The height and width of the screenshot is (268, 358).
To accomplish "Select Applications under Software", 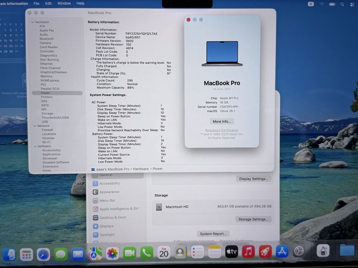I will 51,154.
